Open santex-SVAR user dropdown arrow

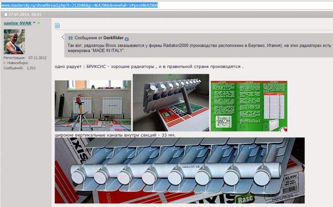click(34, 23)
